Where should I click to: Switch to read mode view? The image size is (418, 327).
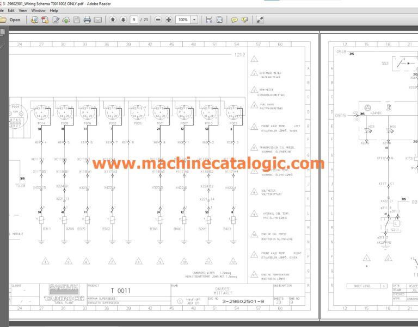[260, 20]
